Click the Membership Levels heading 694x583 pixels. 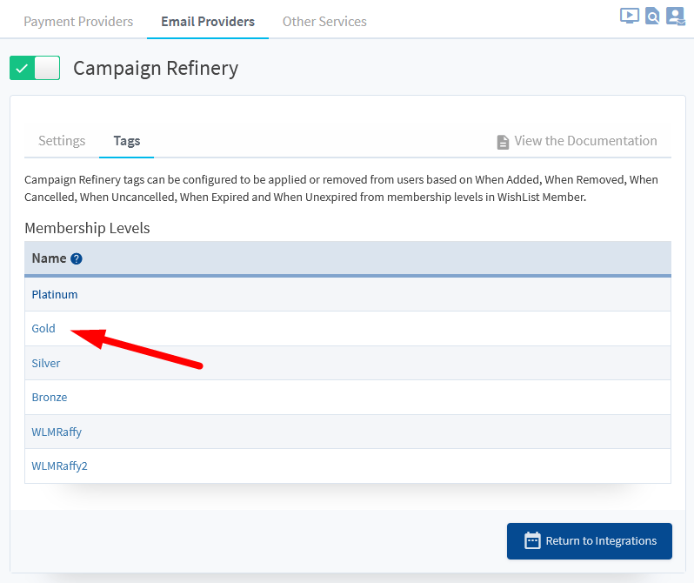pyautogui.click(x=87, y=228)
